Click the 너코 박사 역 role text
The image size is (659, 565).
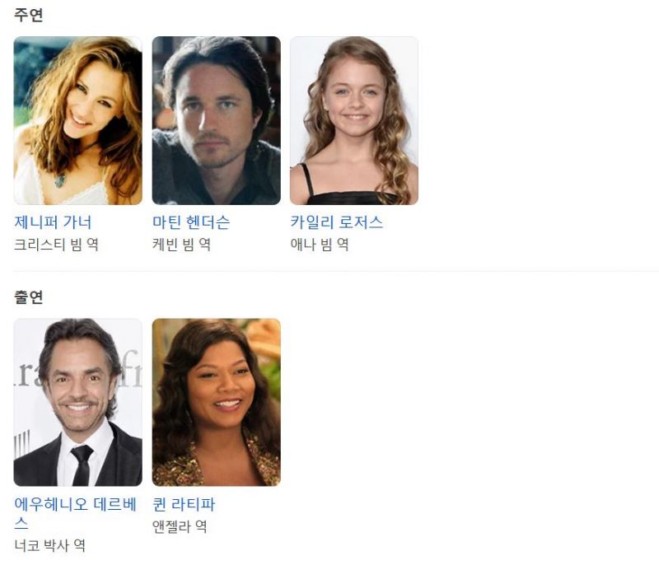(49, 546)
